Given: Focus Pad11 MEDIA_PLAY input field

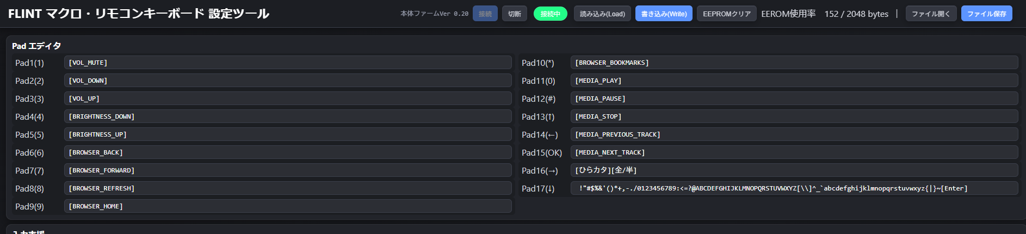Looking at the screenshot, I should 794,81.
